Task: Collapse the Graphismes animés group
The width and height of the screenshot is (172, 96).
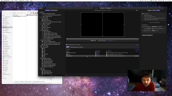Action: tap(40, 58)
